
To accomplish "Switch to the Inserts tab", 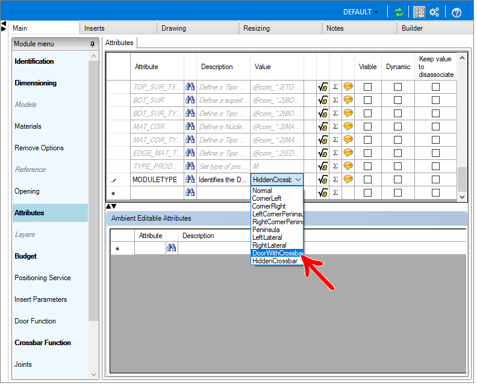I will [118, 28].
